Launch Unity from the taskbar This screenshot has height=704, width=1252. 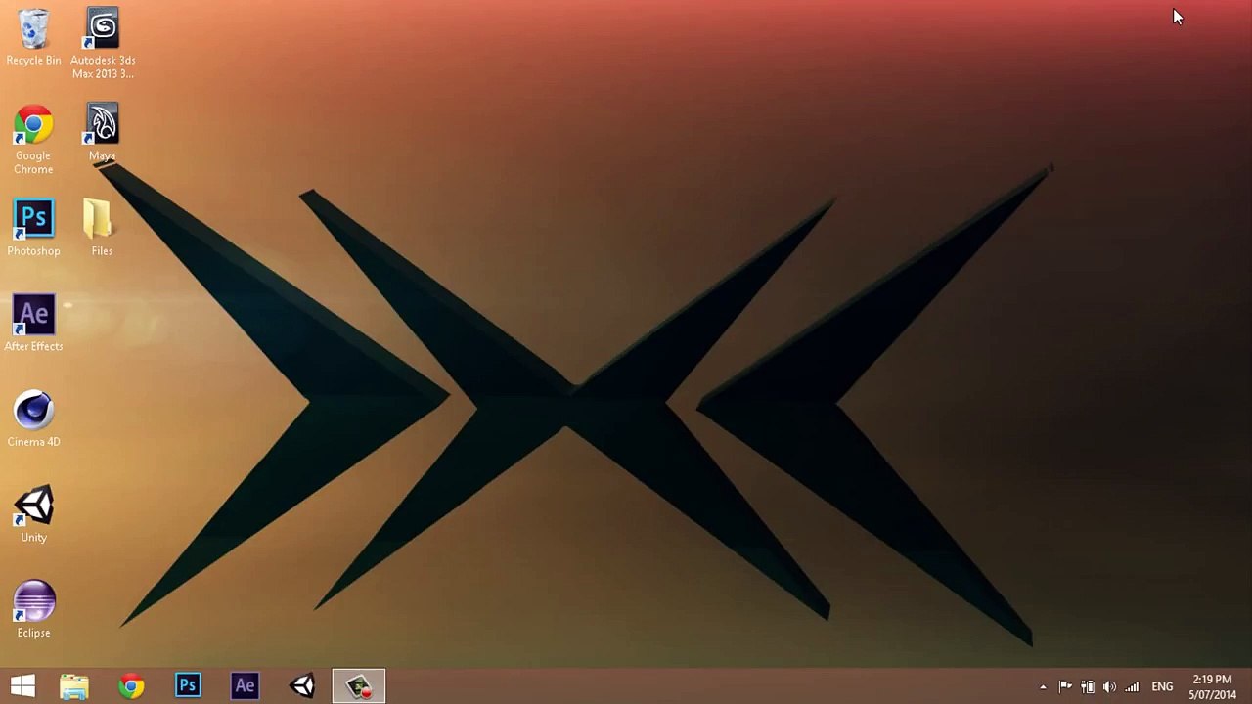click(x=302, y=686)
